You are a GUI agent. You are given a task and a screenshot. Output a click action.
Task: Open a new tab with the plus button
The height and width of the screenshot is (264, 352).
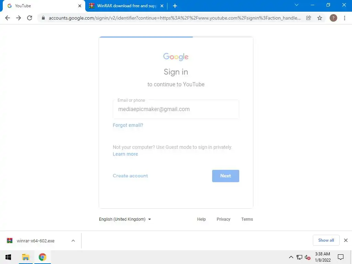[175, 6]
